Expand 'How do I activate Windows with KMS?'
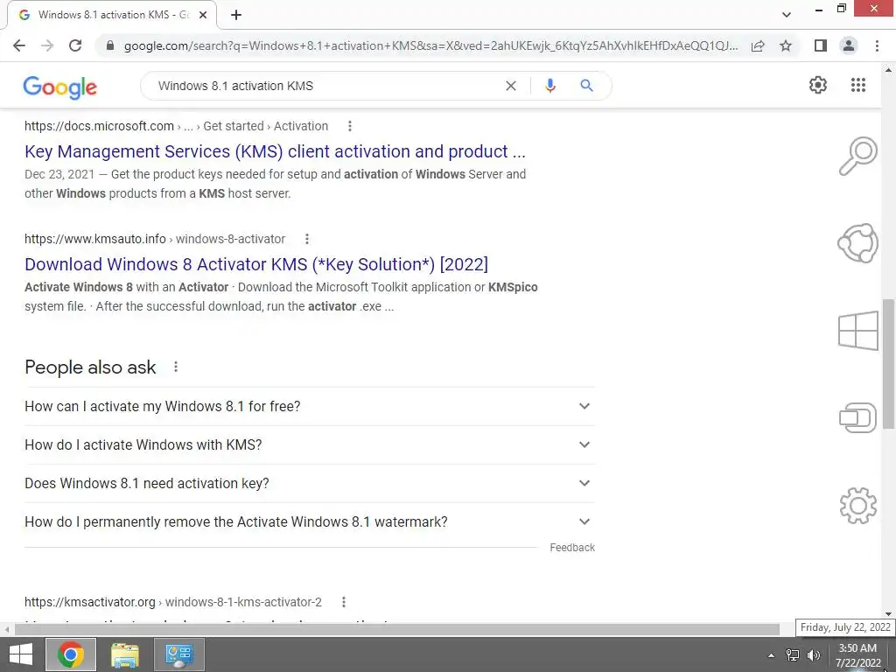Viewport: 896px width, 672px height. (310, 444)
